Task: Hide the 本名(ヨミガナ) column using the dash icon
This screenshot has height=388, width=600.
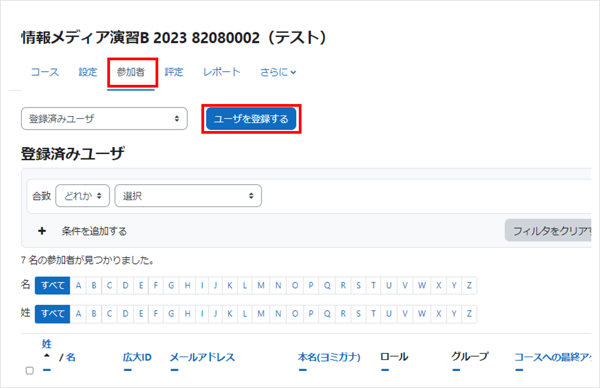Action: tap(303, 370)
